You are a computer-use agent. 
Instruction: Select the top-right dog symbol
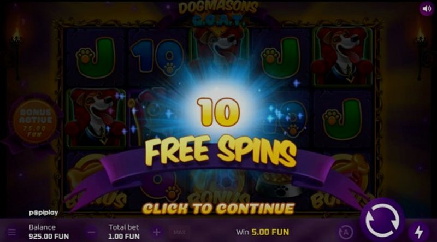(x=342, y=56)
